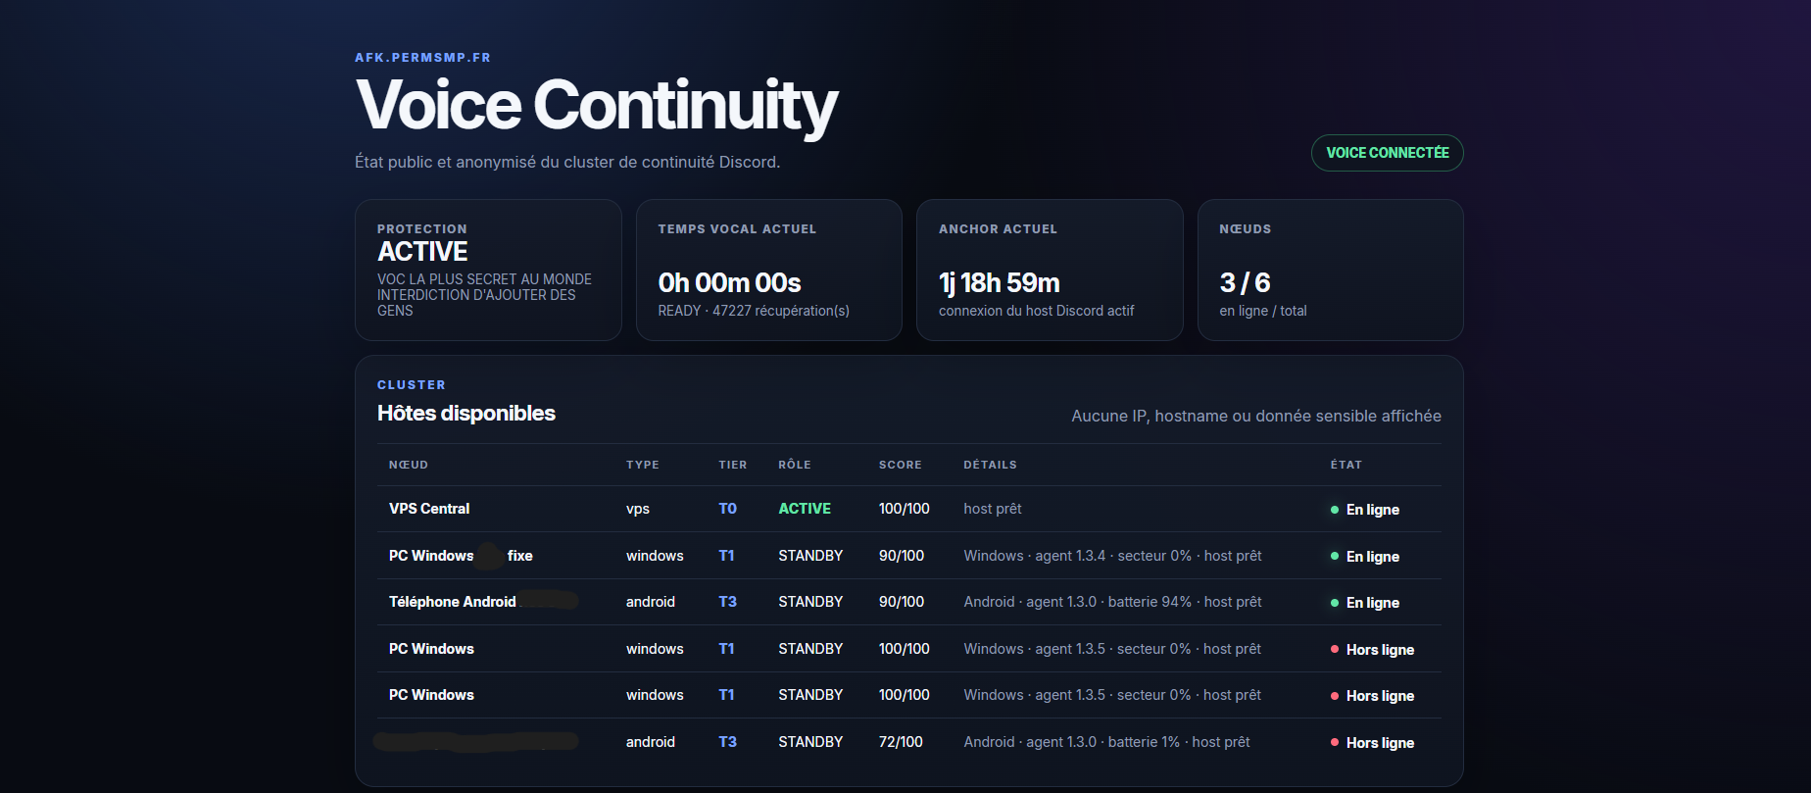Screen dimensions: 1811x793
Task: Select the PC Windows fixe node
Action: tap(461, 556)
